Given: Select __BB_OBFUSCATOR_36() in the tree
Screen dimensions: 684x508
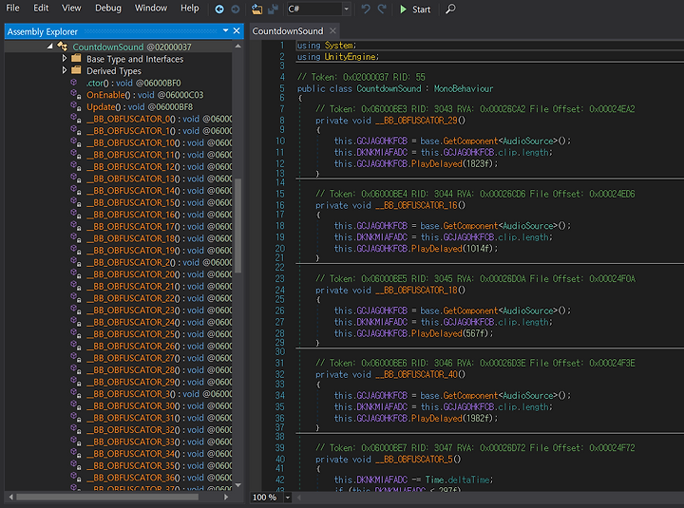Looking at the screenshot, I should point(159,478).
